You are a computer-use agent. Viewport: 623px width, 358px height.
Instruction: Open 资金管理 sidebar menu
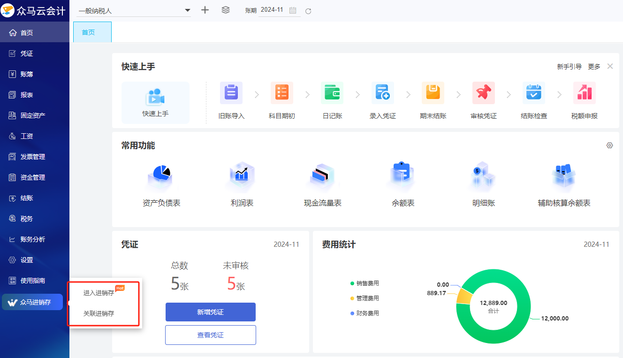pyautogui.click(x=35, y=177)
